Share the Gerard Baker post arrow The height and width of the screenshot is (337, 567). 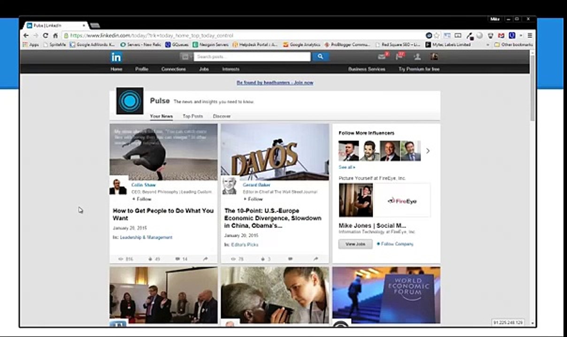pyautogui.click(x=316, y=259)
